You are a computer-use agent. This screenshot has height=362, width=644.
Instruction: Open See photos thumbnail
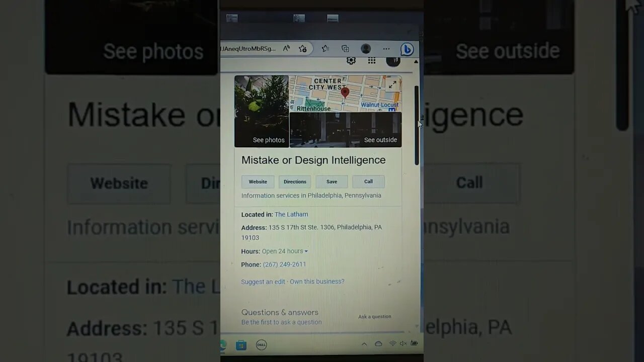click(x=262, y=112)
